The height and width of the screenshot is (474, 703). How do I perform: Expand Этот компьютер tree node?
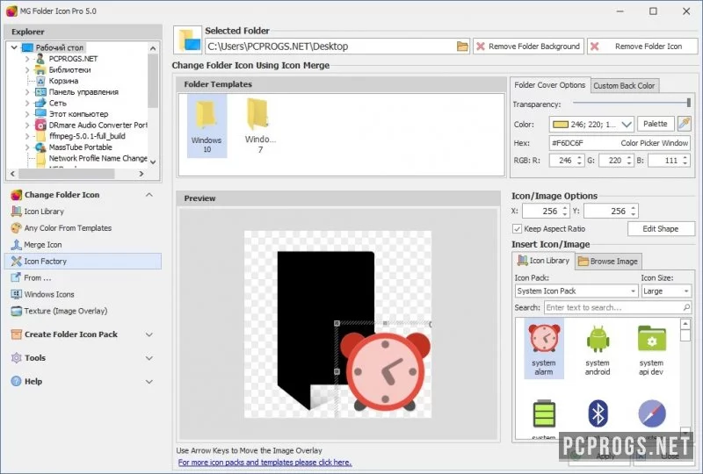[x=27, y=114]
